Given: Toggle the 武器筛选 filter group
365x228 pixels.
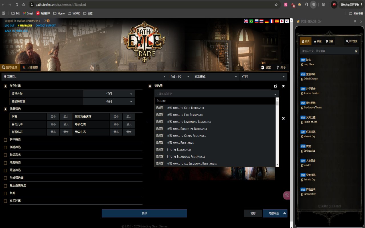Looking at the screenshot, I should (5, 109).
